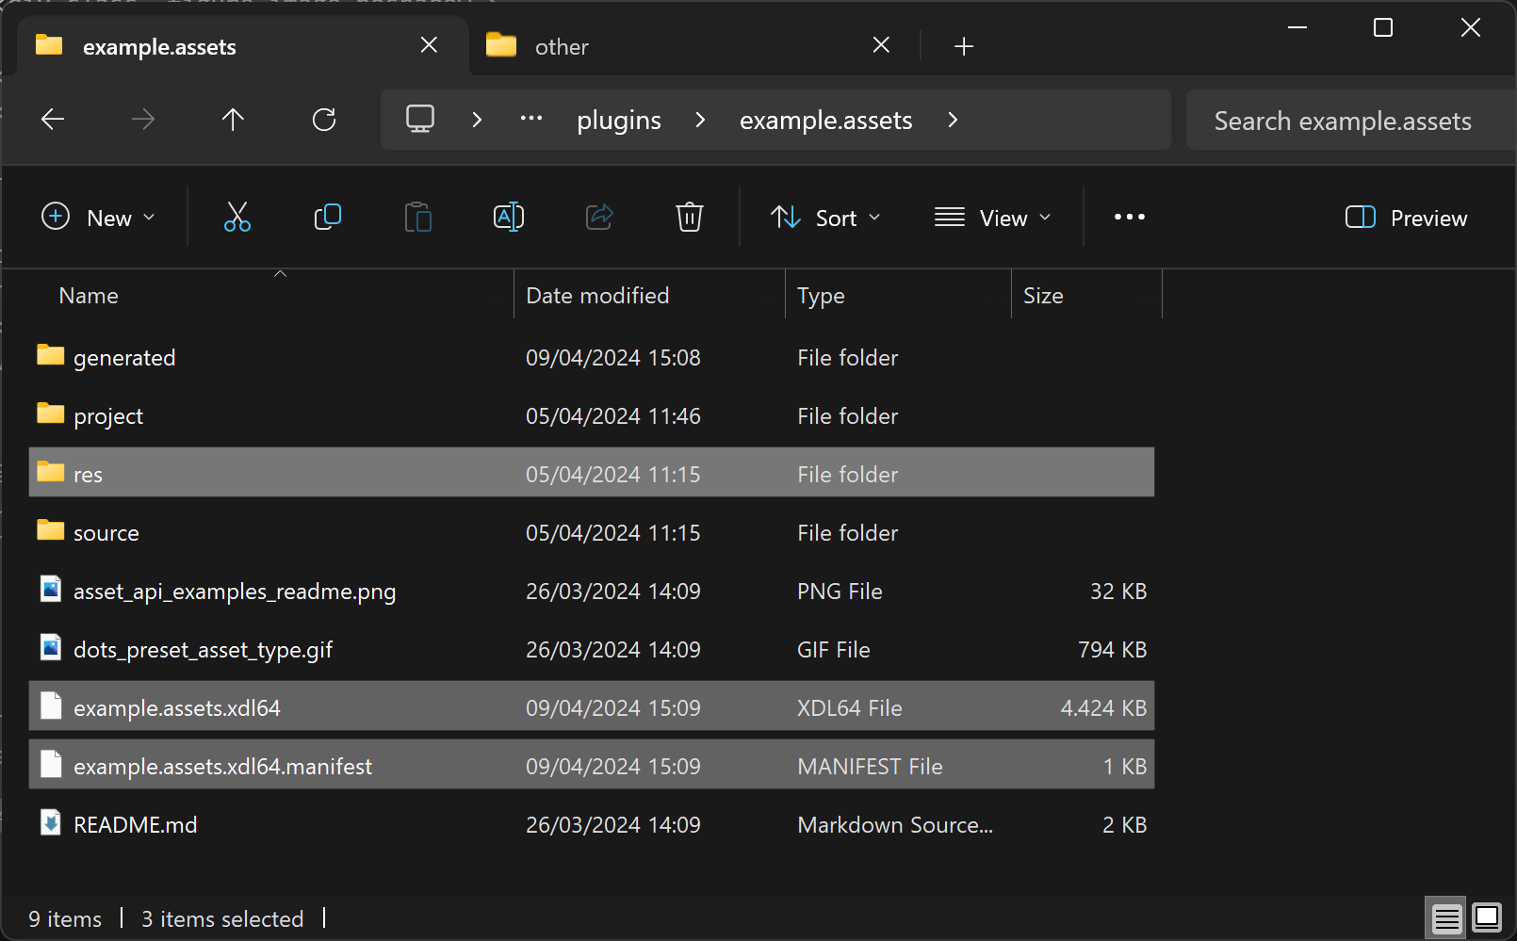Switch to details view in status bar
The image size is (1517, 941).
tap(1446, 917)
